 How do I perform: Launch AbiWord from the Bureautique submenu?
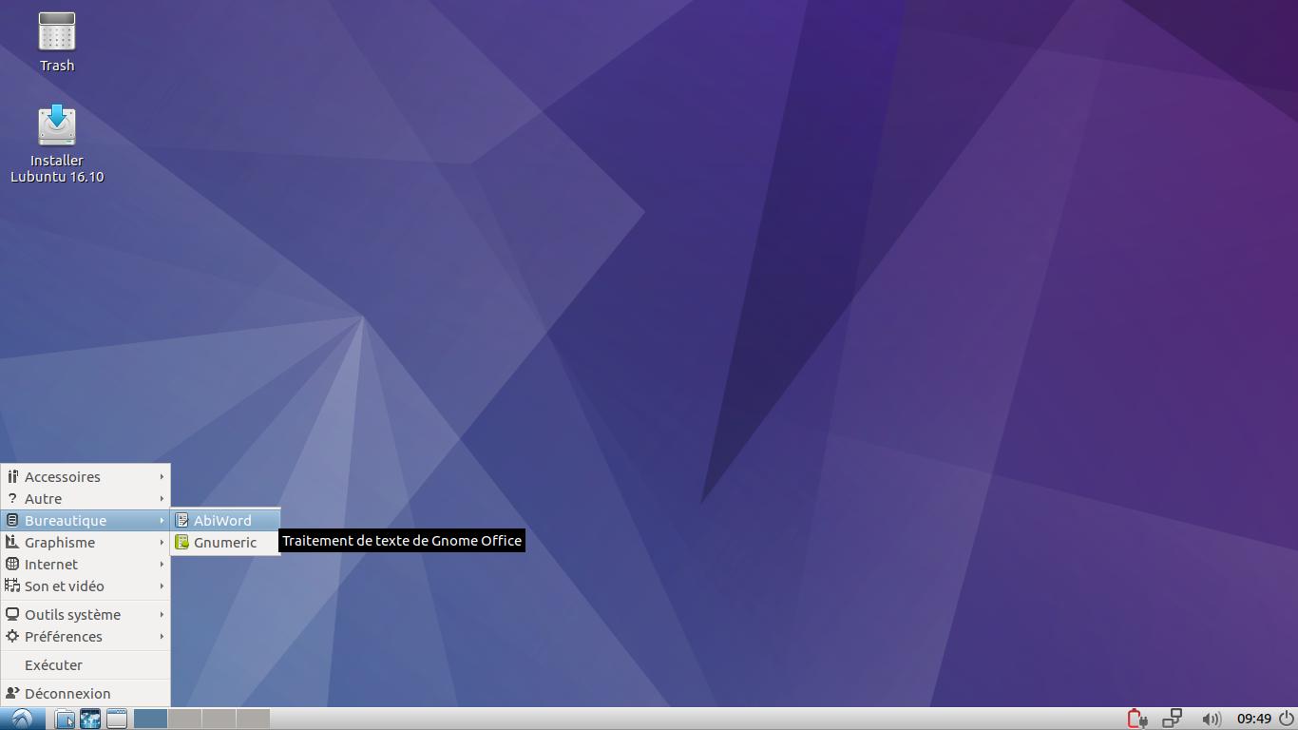[x=225, y=520]
